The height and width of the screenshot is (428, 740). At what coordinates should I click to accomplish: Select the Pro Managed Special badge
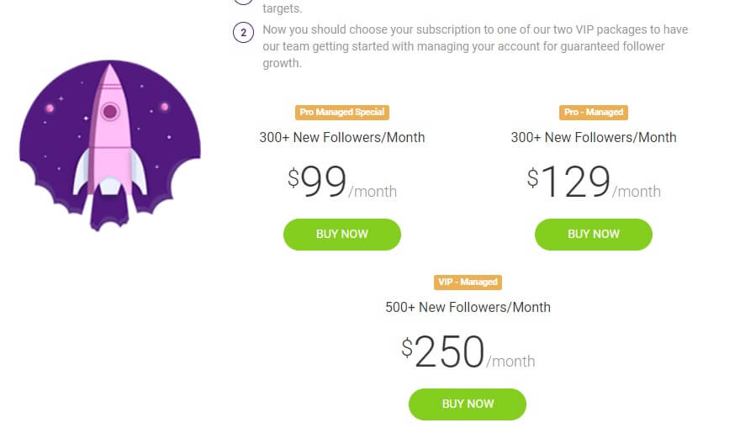[342, 112]
